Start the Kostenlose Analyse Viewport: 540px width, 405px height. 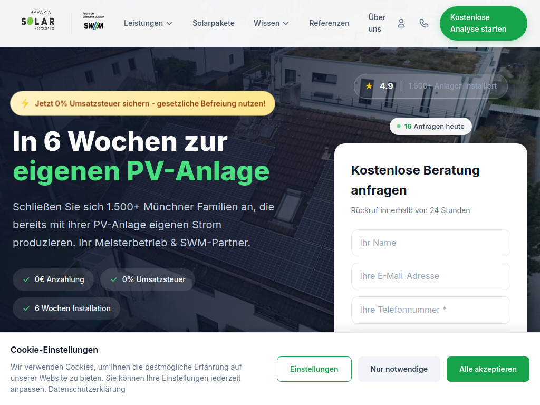(x=483, y=23)
